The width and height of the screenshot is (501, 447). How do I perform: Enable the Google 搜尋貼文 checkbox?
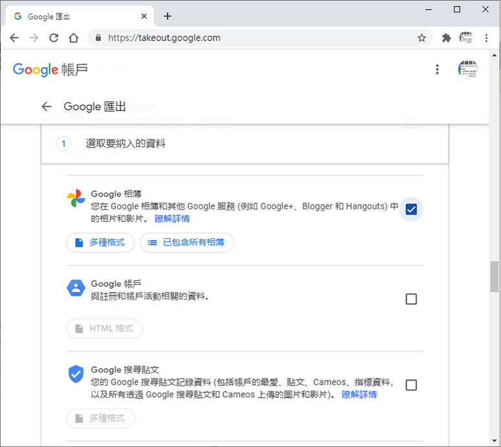(x=411, y=385)
